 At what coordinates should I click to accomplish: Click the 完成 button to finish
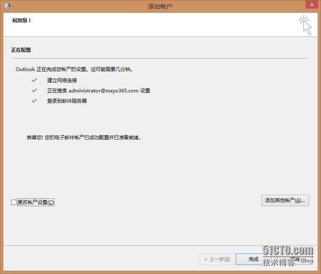click(253, 259)
